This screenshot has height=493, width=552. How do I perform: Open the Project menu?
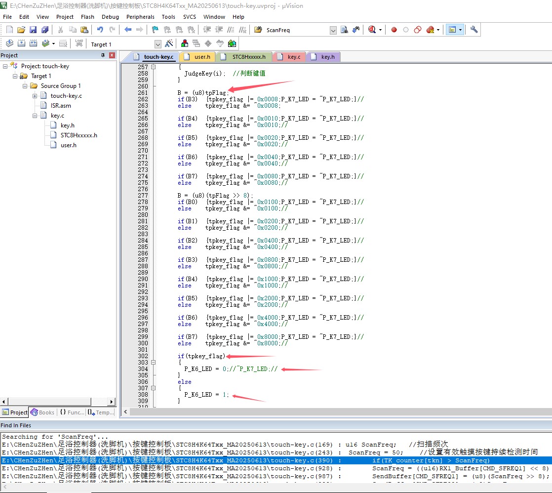point(65,17)
